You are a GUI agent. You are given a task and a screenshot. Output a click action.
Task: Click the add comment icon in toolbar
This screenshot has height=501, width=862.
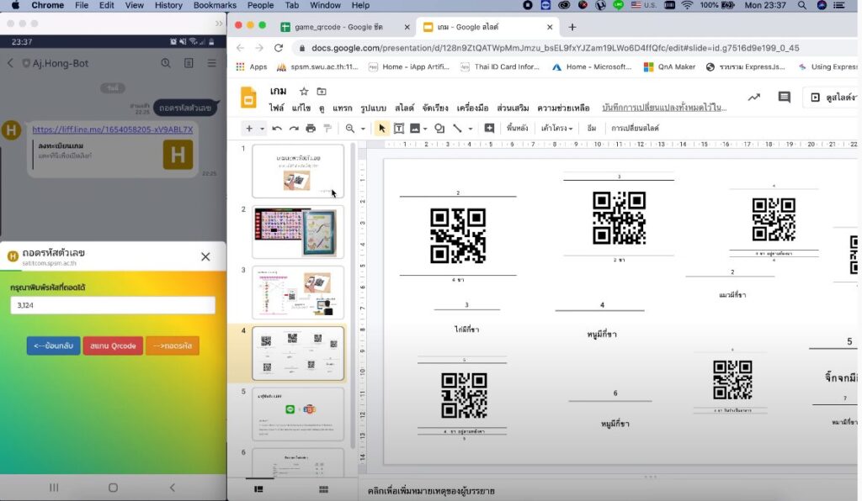click(x=489, y=129)
